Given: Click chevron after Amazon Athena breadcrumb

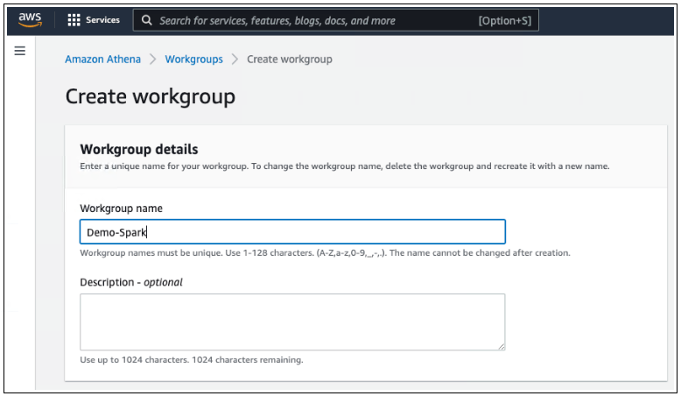Looking at the screenshot, I should (x=151, y=60).
